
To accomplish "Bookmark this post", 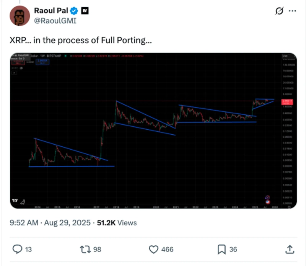I will coord(221,250).
